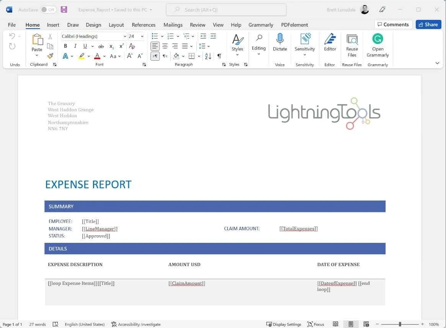Image resolution: width=446 pixels, height=328 pixels.
Task: Click the zoom slider in status bar
Action: (x=400, y=324)
